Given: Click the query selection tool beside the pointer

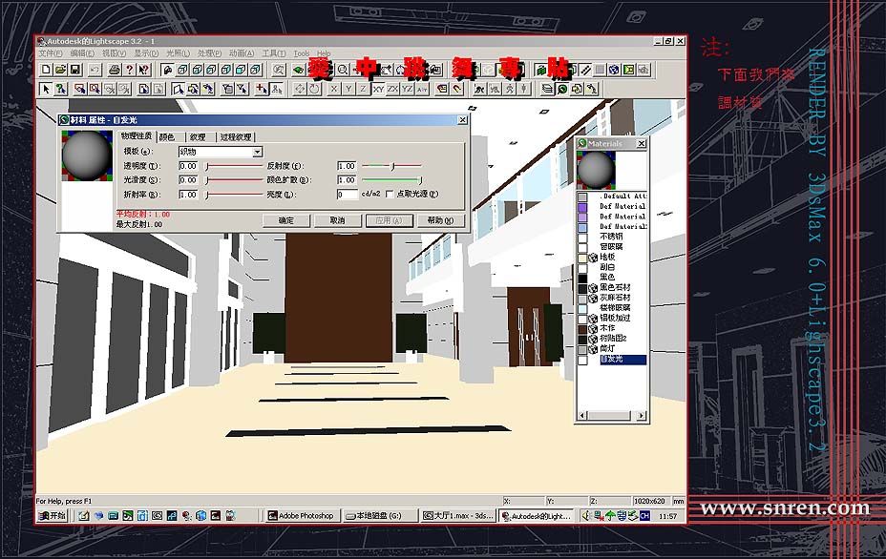Looking at the screenshot, I should coord(60,89).
